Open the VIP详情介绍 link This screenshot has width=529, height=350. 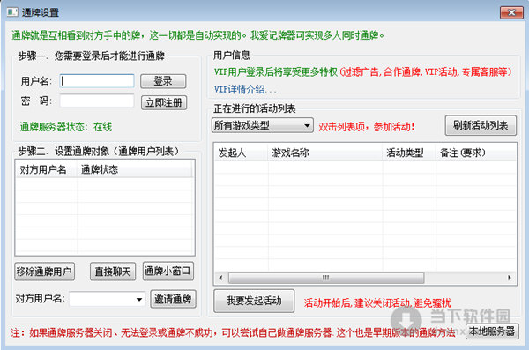(x=245, y=89)
